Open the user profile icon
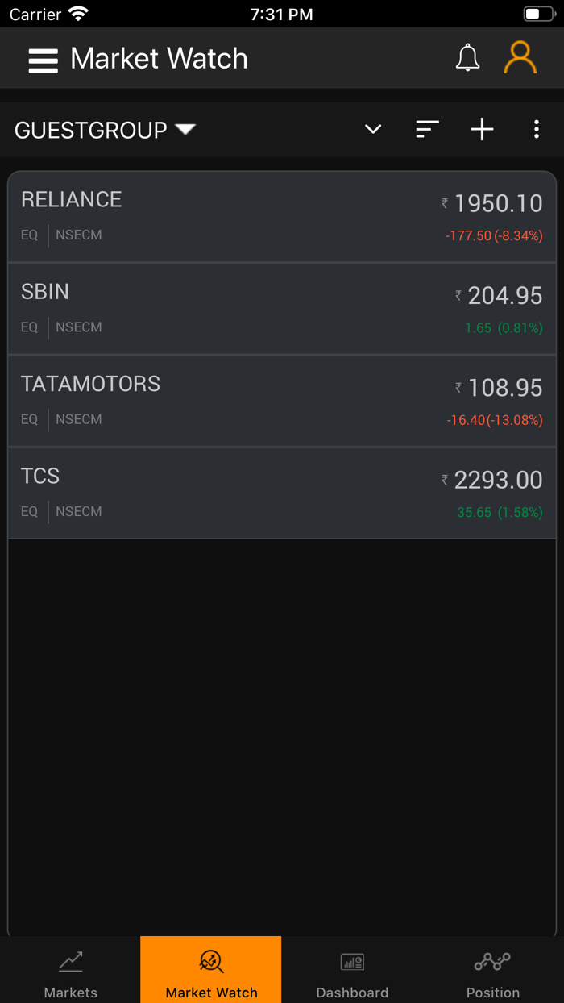This screenshot has width=564, height=1003. [520, 57]
